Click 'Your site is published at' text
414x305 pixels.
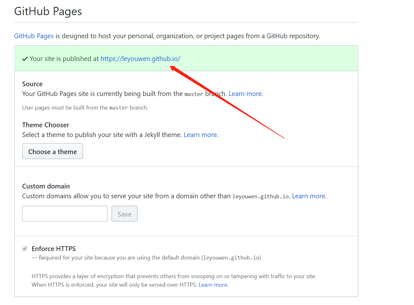64,59
